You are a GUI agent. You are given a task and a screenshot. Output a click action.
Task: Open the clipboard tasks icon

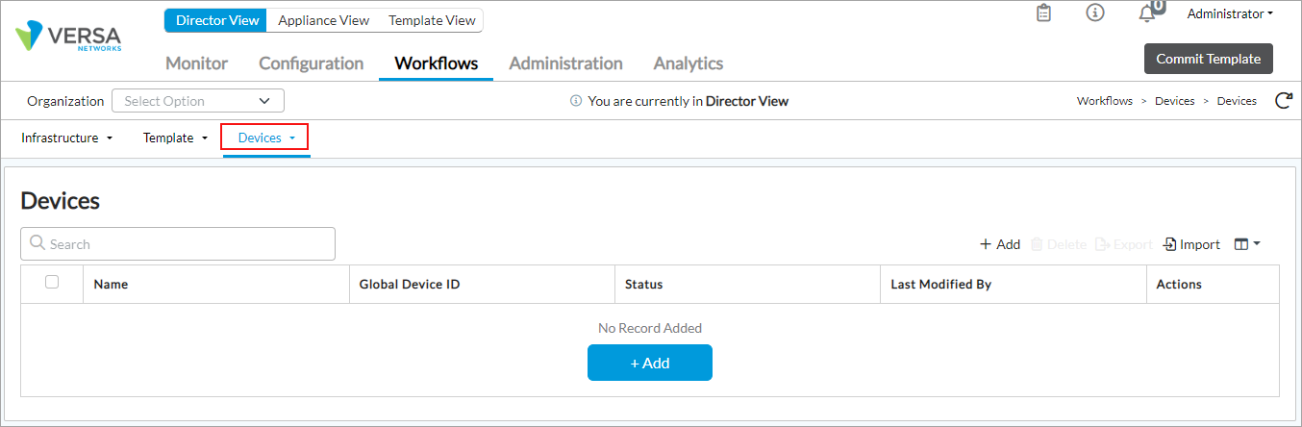pos(1043,13)
